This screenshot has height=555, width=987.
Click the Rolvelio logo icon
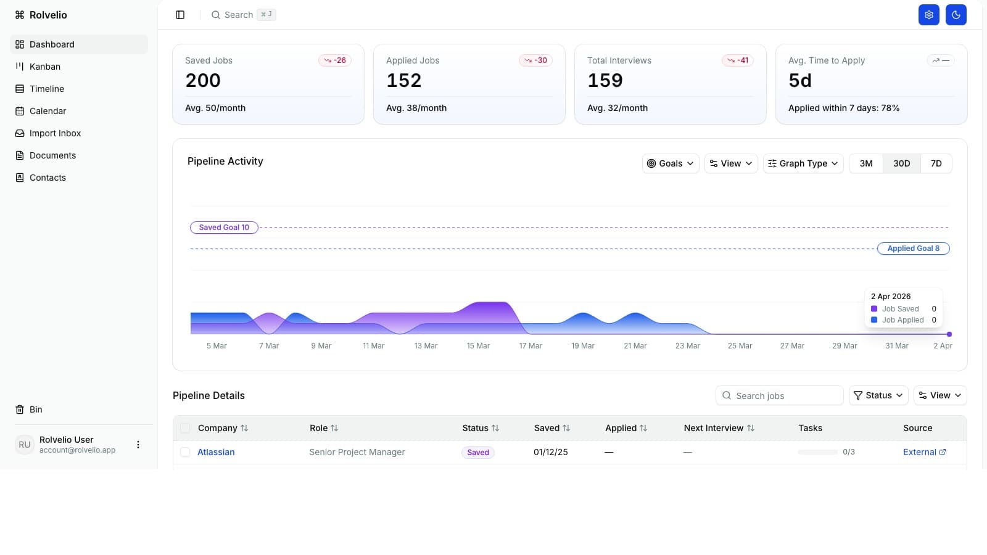20,15
